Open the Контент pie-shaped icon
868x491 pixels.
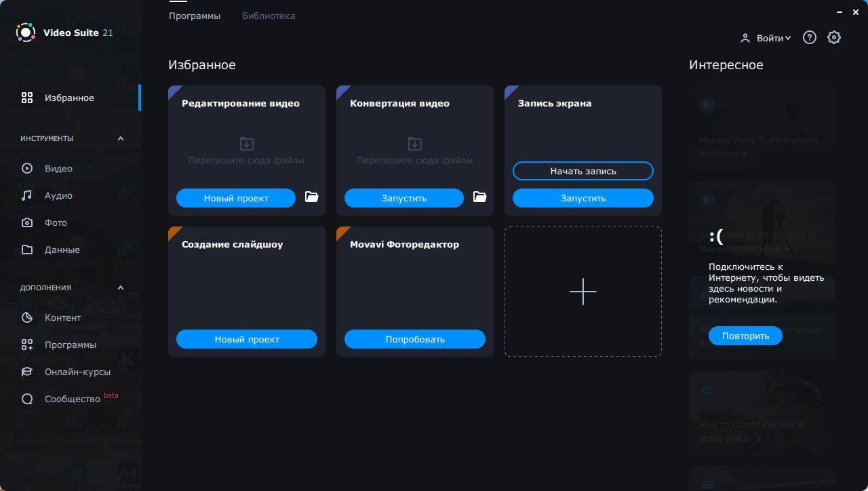pos(27,317)
